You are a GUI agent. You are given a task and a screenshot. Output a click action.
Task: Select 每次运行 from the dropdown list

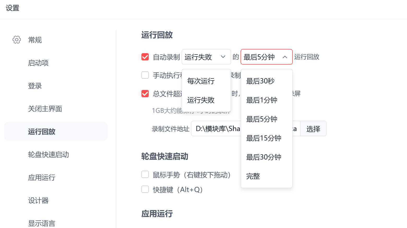201,81
